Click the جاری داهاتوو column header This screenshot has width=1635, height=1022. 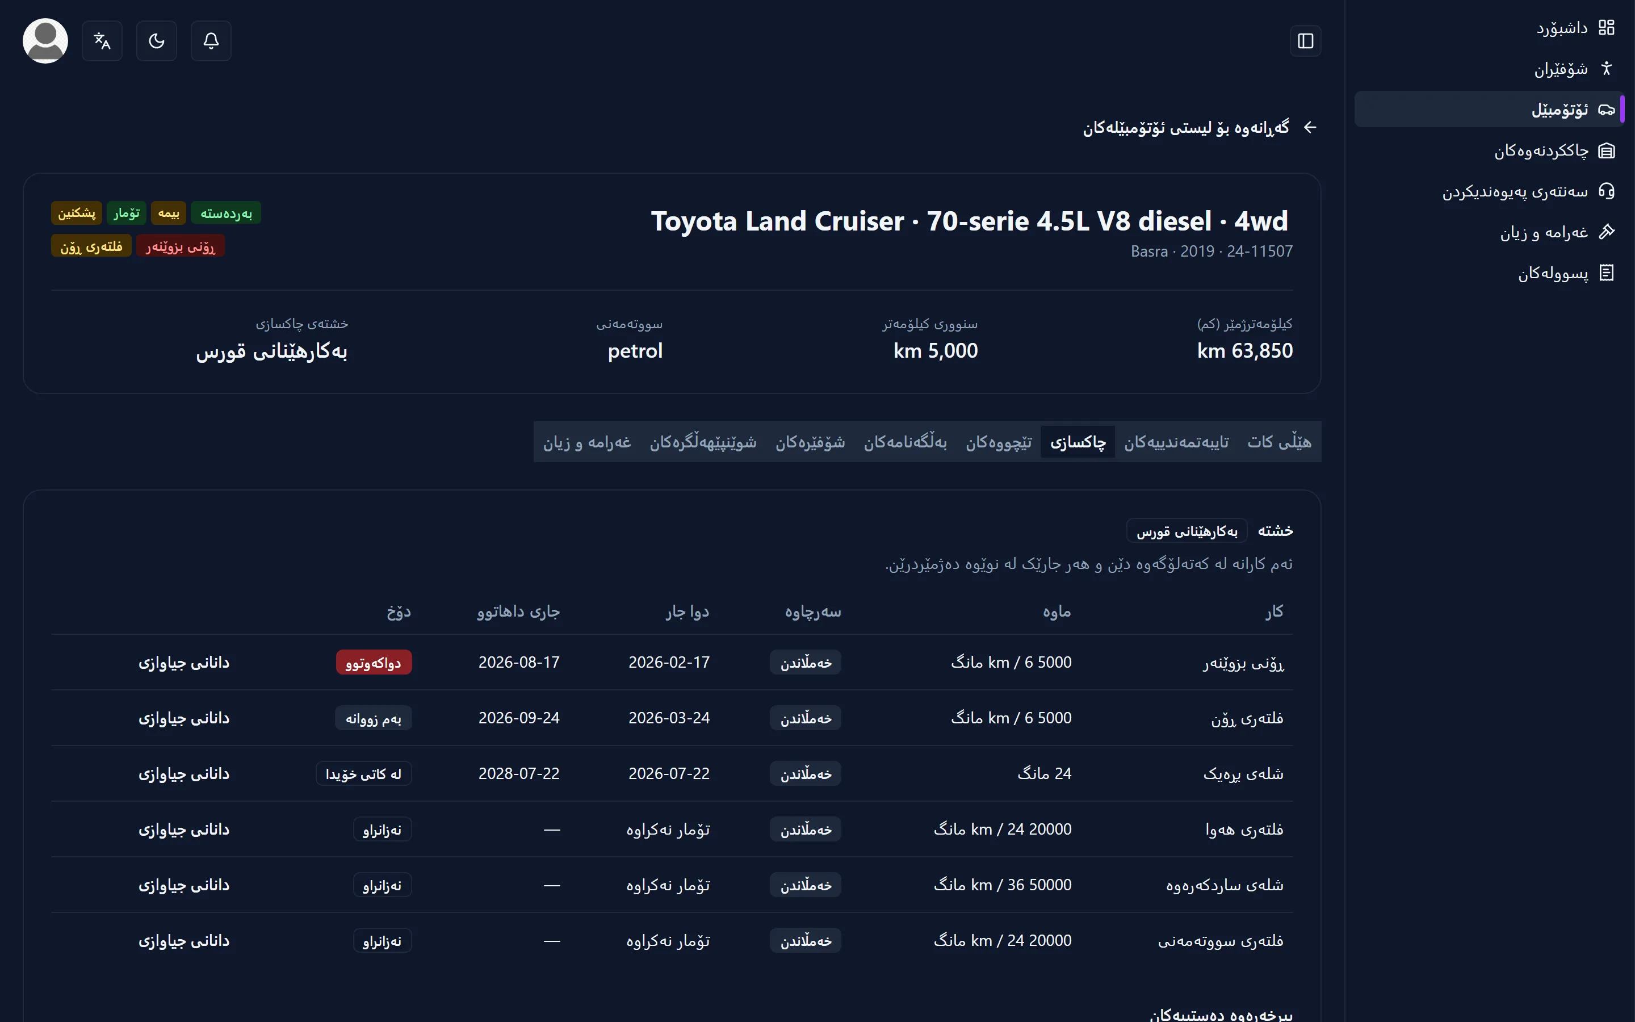click(518, 611)
